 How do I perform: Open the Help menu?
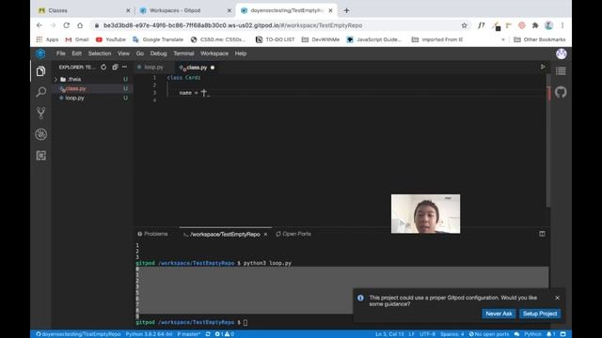241,54
